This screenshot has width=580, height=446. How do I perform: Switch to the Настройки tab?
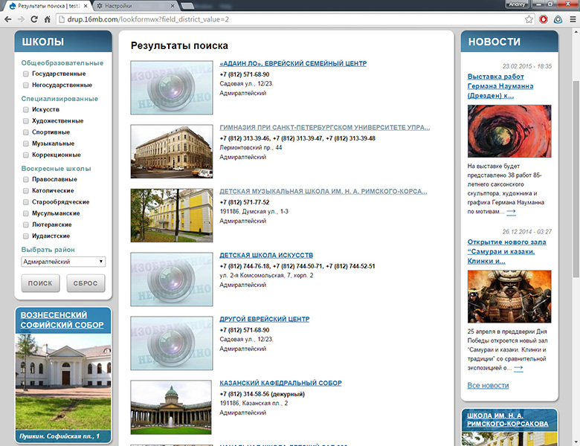click(134, 6)
